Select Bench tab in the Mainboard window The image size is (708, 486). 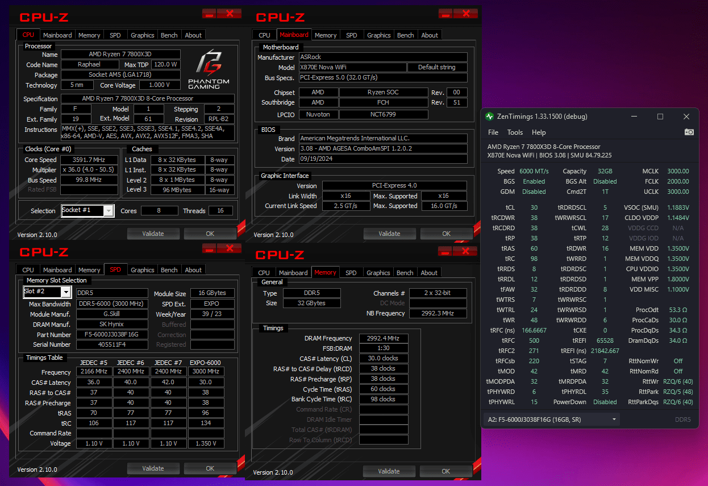pos(406,35)
